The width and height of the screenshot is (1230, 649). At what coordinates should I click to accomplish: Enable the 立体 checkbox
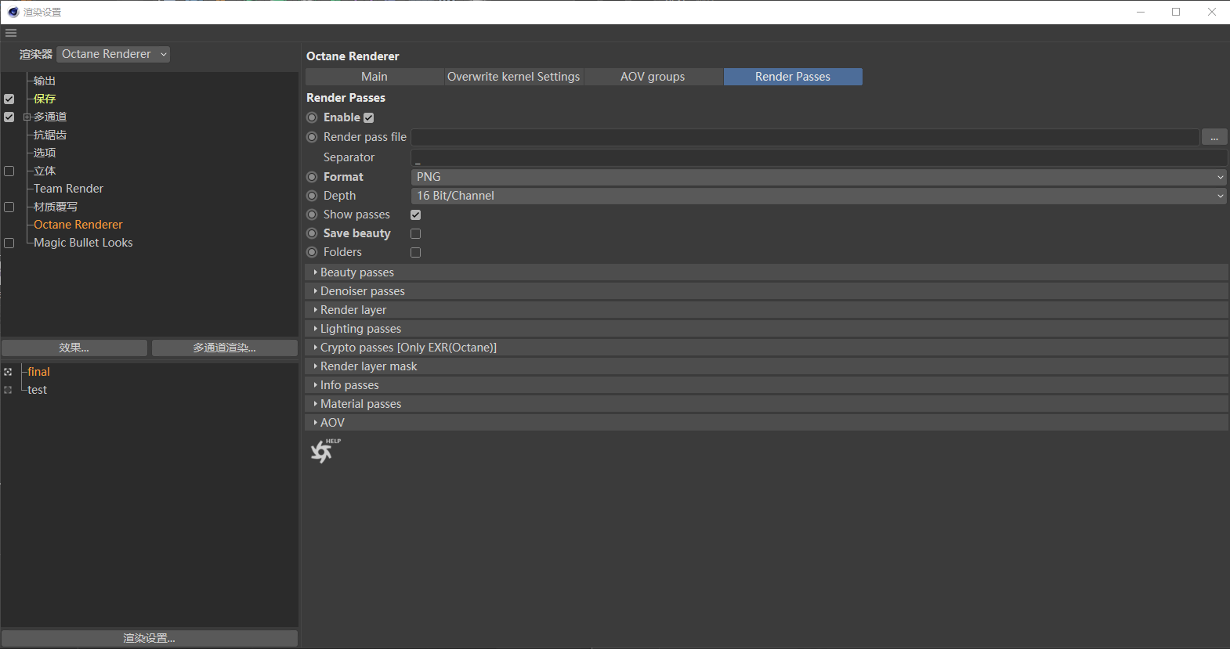tap(9, 171)
